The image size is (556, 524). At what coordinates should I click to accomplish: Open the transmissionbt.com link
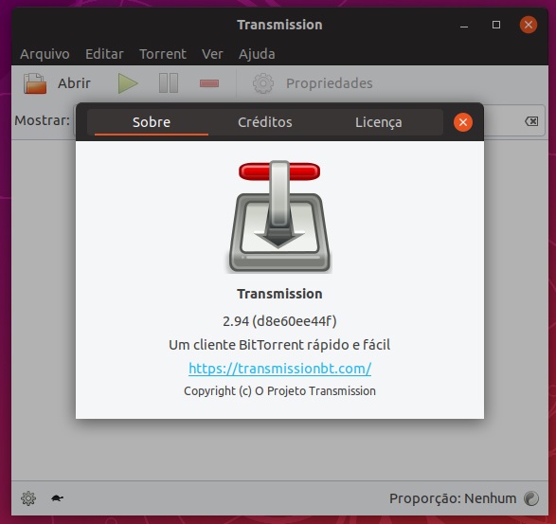tap(279, 369)
